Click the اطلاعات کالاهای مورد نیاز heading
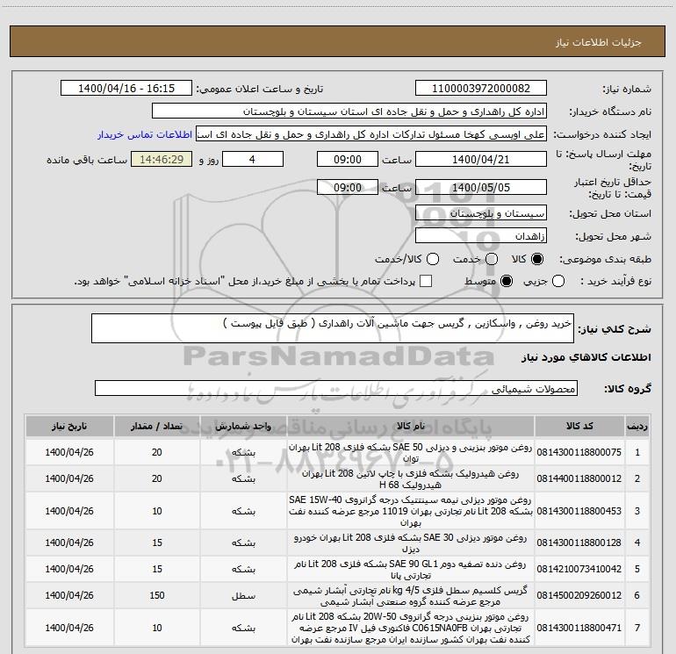 pyautogui.click(x=586, y=357)
